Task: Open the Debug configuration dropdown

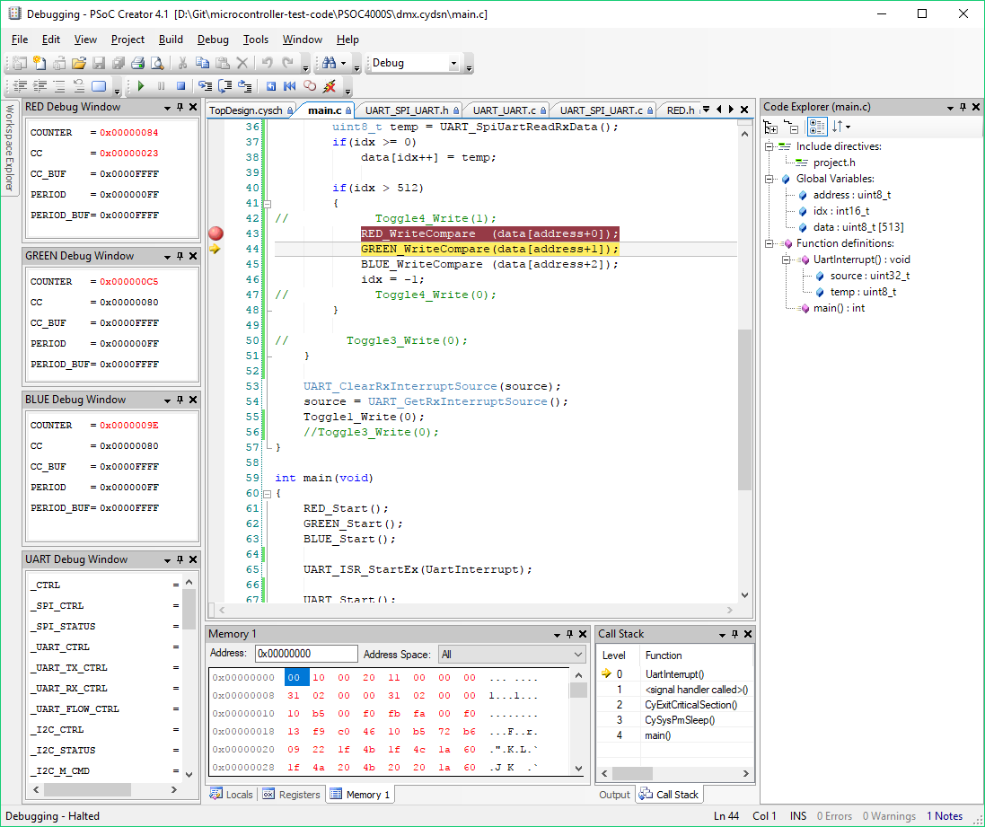Action: coord(453,63)
